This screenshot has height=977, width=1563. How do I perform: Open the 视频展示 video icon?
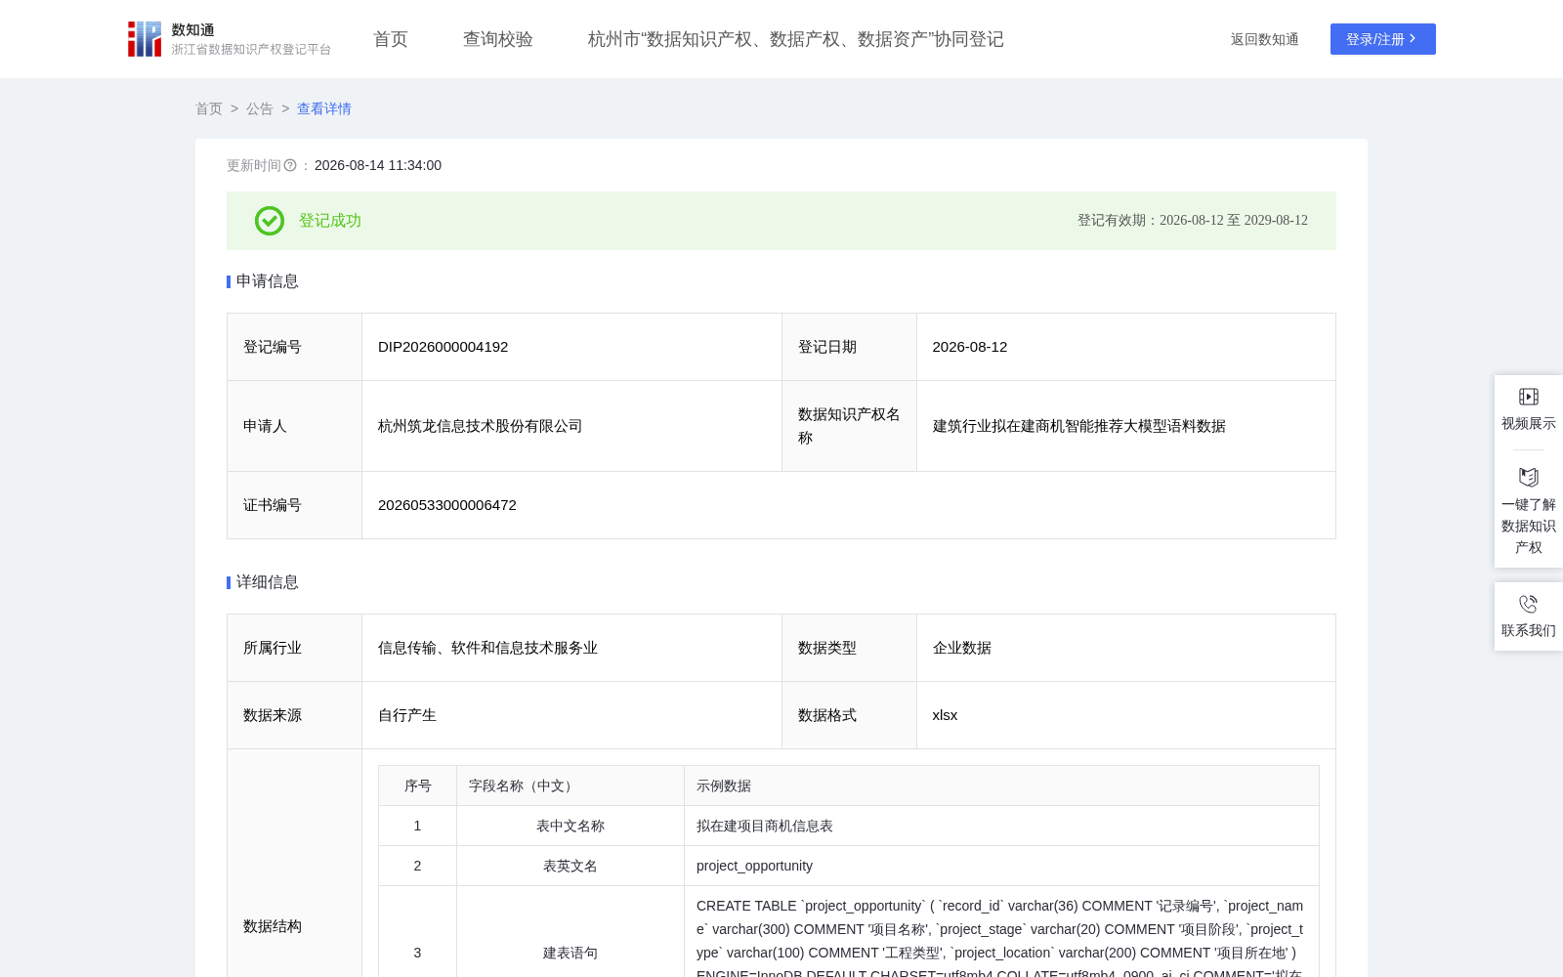point(1529,397)
